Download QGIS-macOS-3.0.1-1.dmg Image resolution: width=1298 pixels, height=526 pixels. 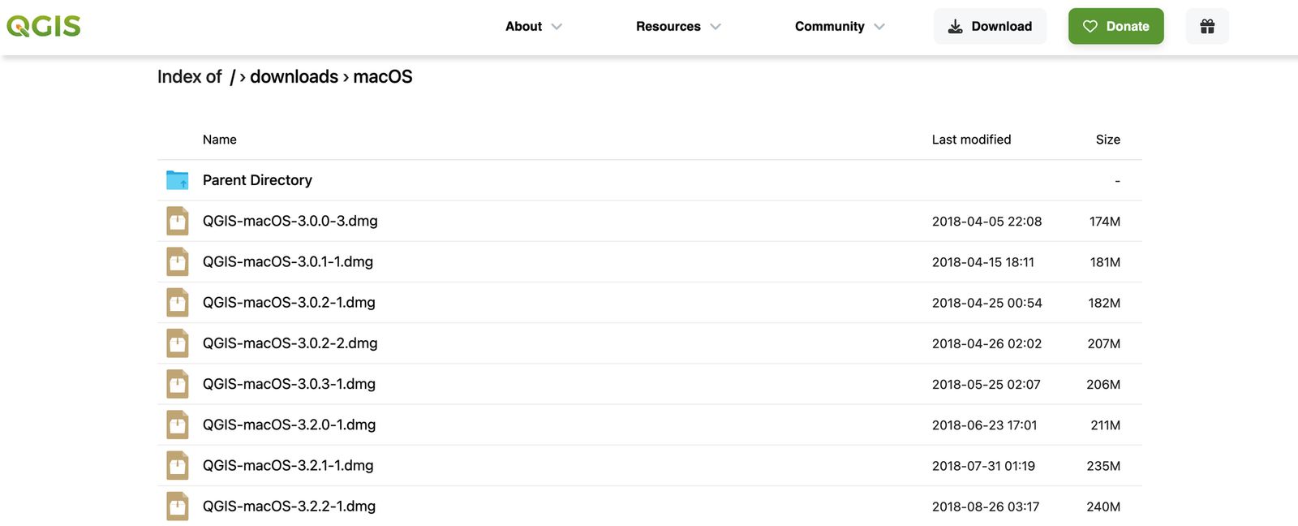[288, 261]
